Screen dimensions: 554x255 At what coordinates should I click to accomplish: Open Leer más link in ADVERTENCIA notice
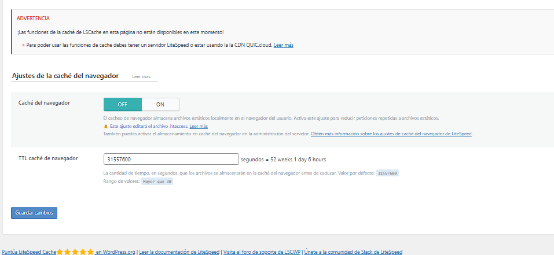click(x=283, y=45)
